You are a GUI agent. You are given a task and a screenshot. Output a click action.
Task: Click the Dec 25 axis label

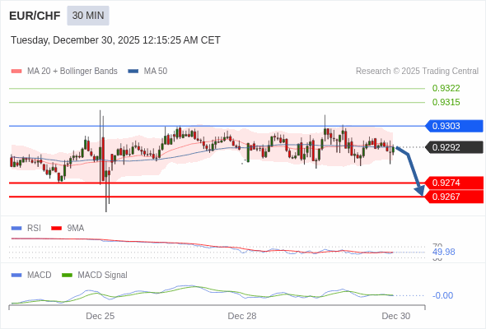pos(100,316)
